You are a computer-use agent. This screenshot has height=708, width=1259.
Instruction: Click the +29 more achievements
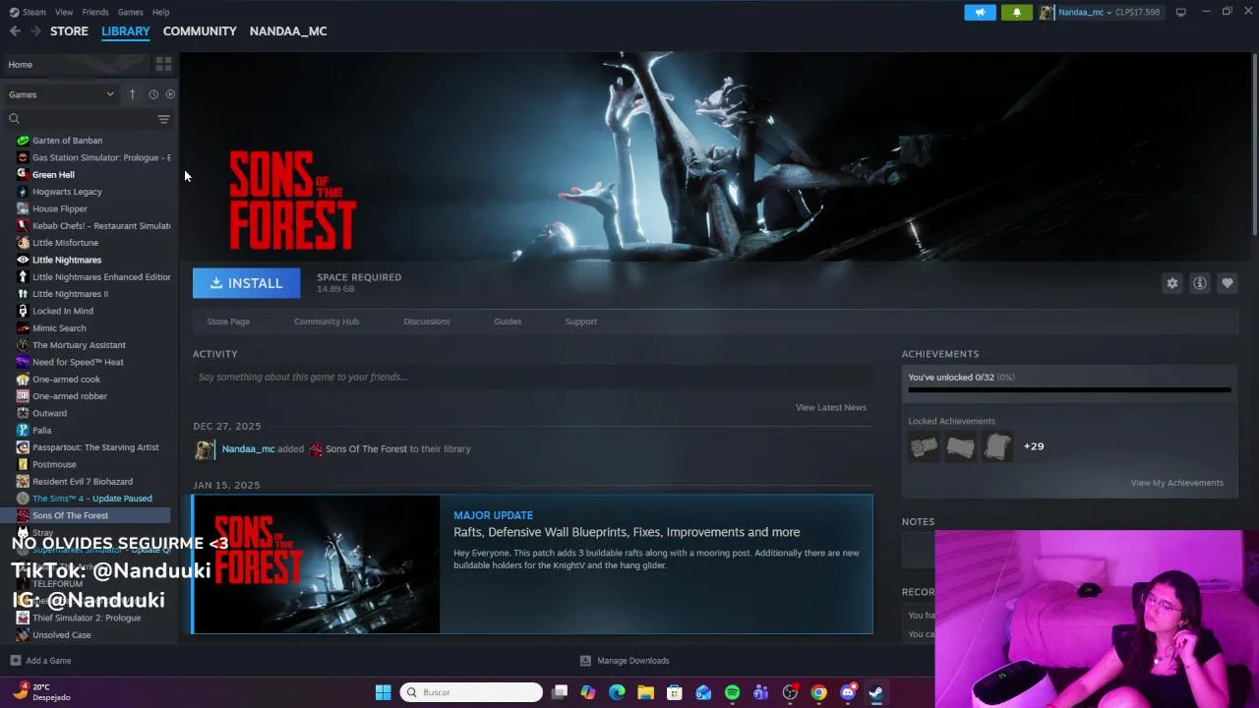point(1034,446)
